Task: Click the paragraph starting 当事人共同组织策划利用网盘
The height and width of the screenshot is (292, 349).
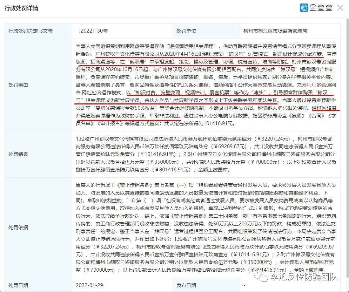Action: tap(206, 85)
